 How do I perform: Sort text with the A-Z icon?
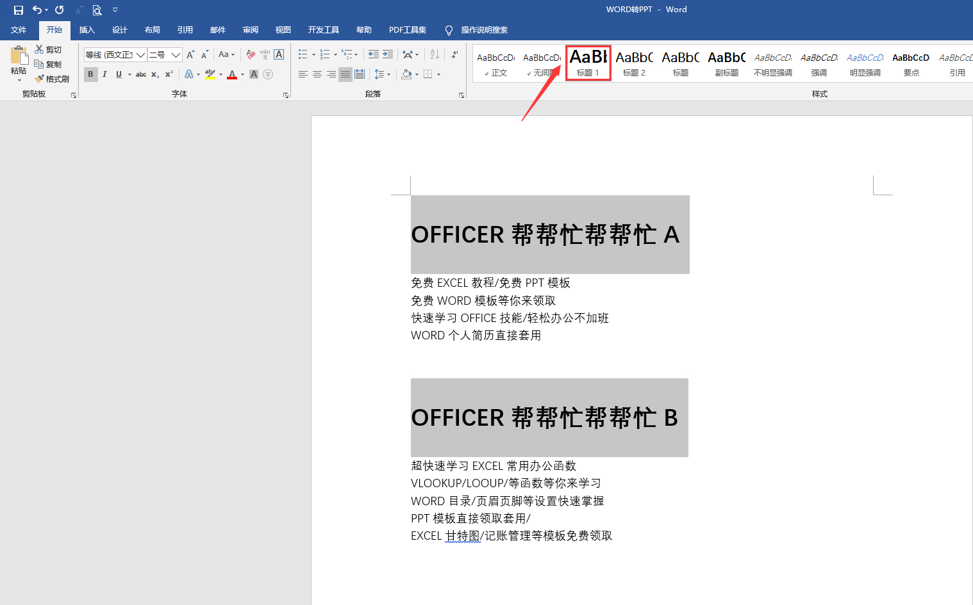(435, 55)
